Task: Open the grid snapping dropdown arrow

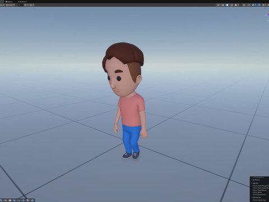Action: (28, 5)
